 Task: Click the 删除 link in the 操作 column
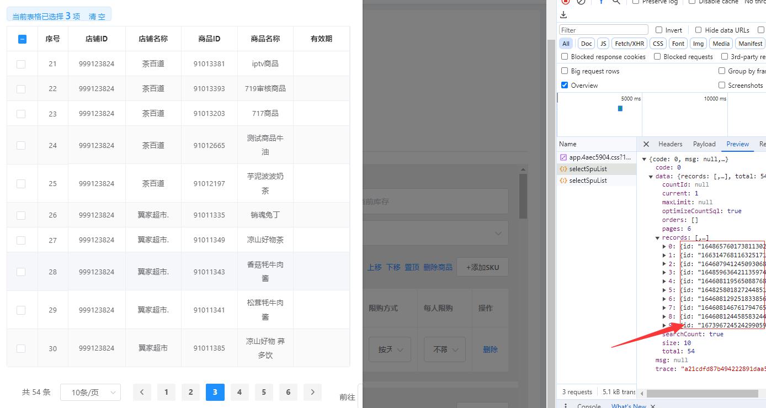point(490,349)
